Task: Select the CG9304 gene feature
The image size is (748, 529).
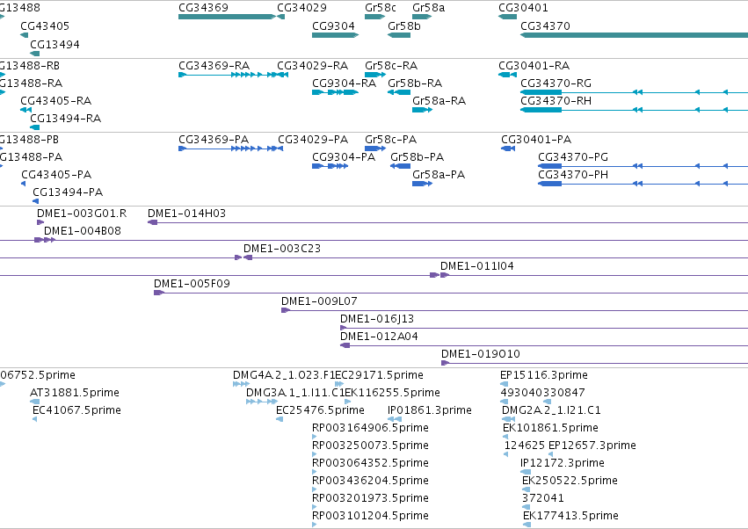Action: coord(336,35)
